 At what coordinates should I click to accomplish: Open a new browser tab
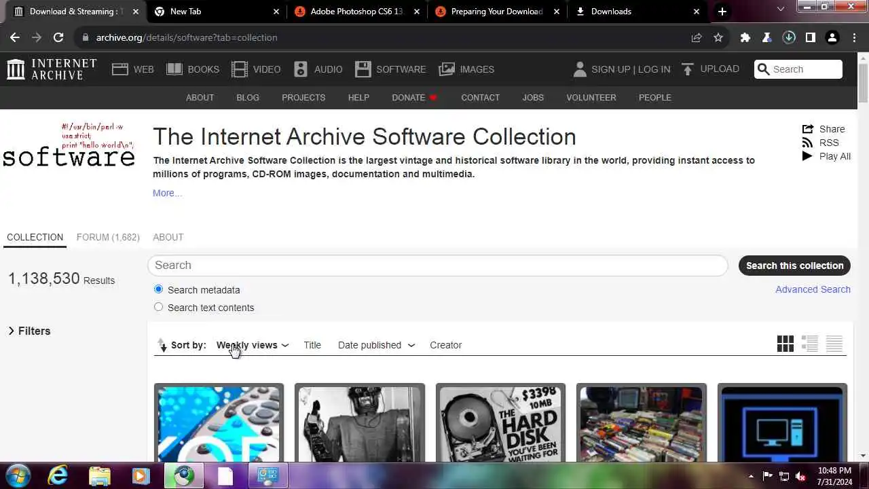(722, 12)
